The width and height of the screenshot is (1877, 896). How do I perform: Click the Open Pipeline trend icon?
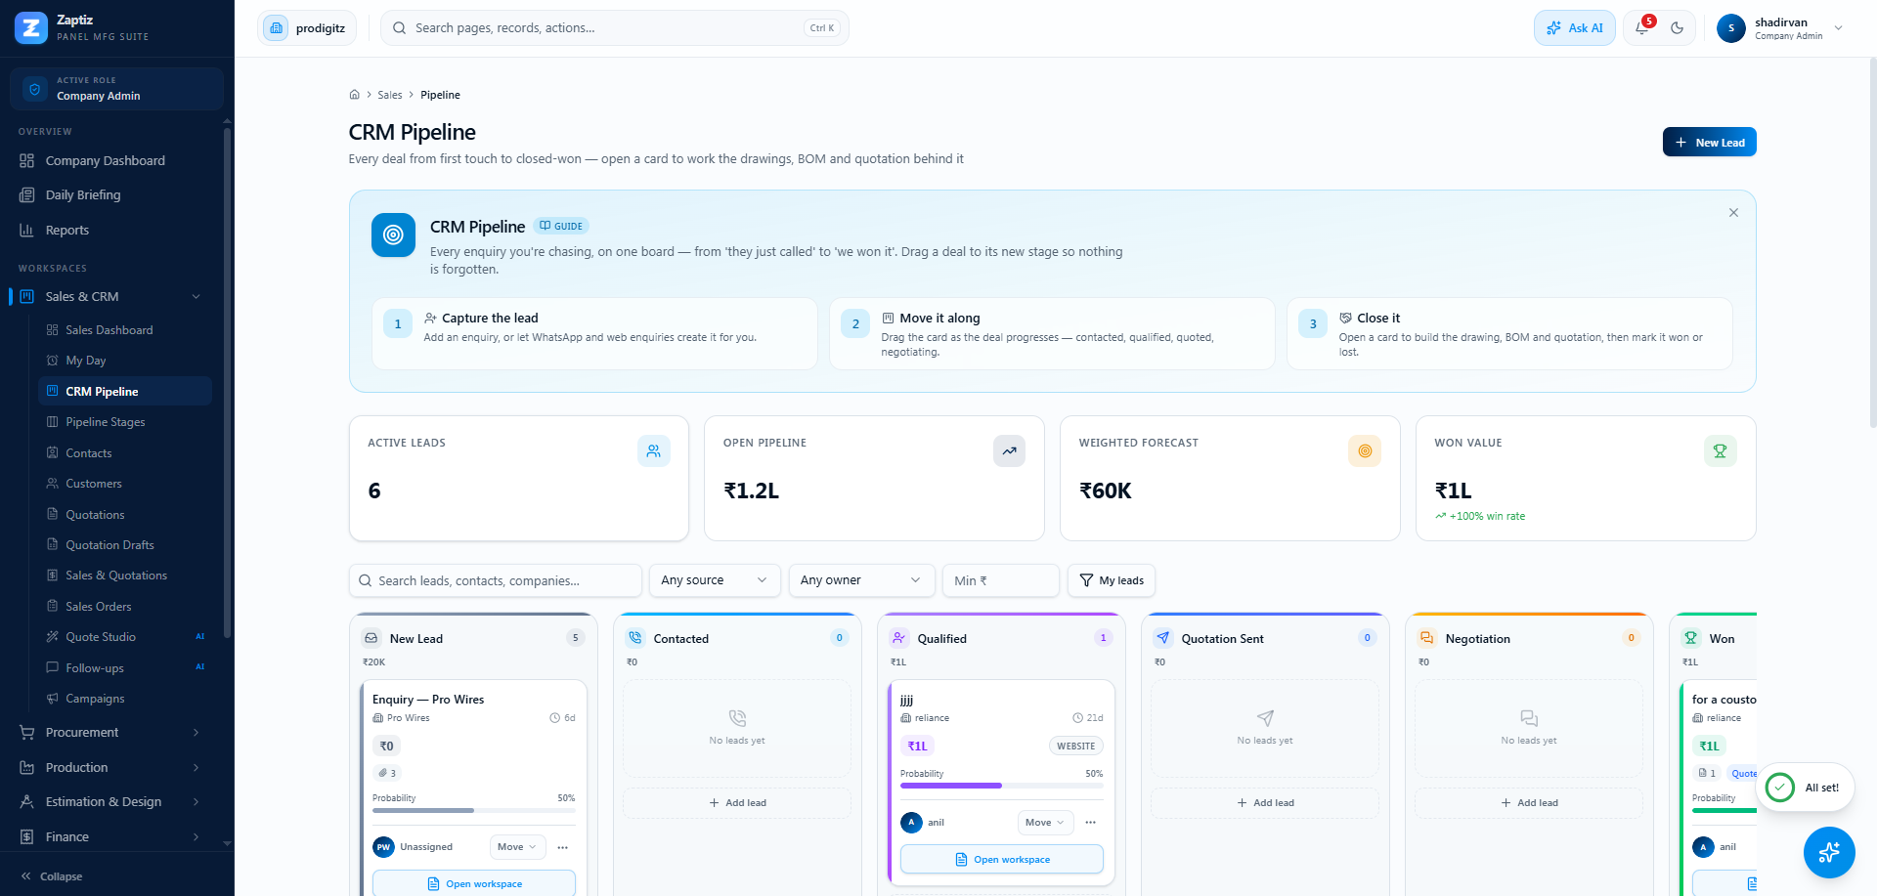coord(1009,450)
